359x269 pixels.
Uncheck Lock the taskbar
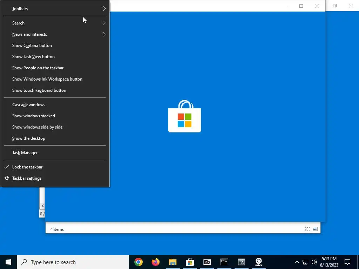55,167
